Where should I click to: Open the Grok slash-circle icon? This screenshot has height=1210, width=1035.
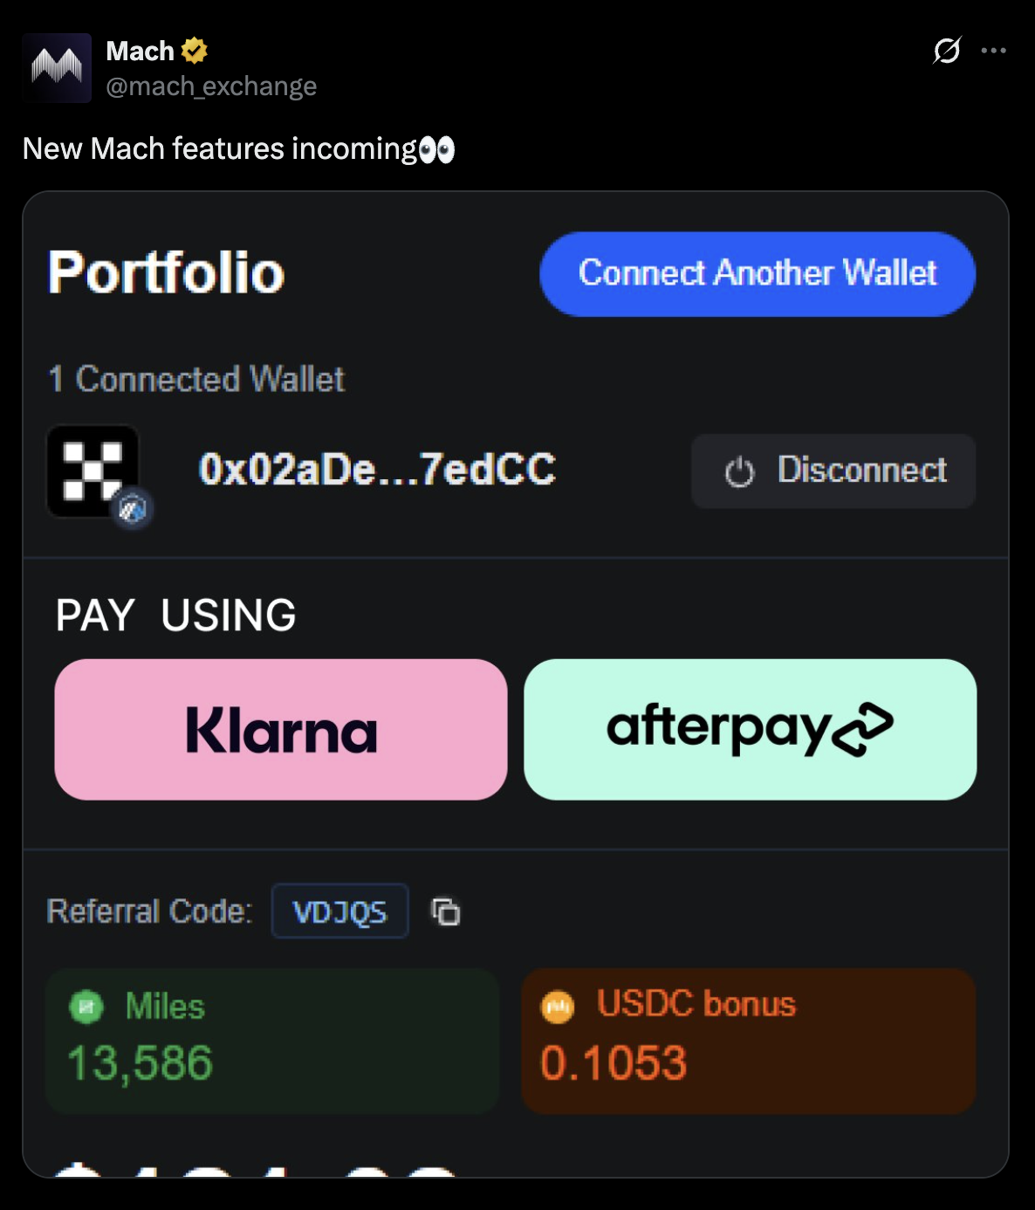947,51
